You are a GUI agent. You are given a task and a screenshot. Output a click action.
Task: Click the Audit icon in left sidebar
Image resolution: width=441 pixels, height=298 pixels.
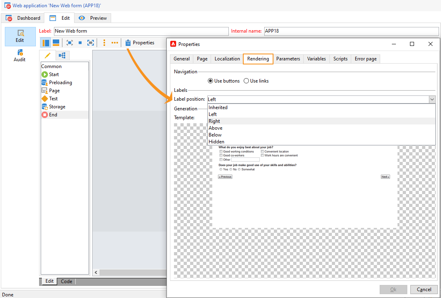pos(20,55)
